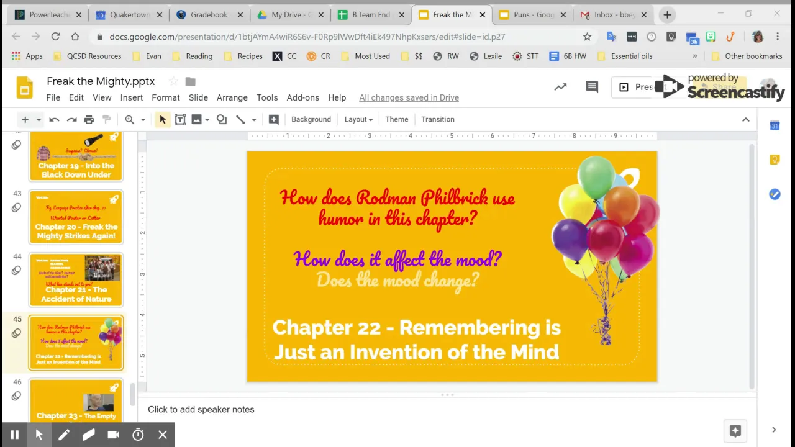Open Google Keep side panel icon
This screenshot has height=447, width=795.
[775, 160]
